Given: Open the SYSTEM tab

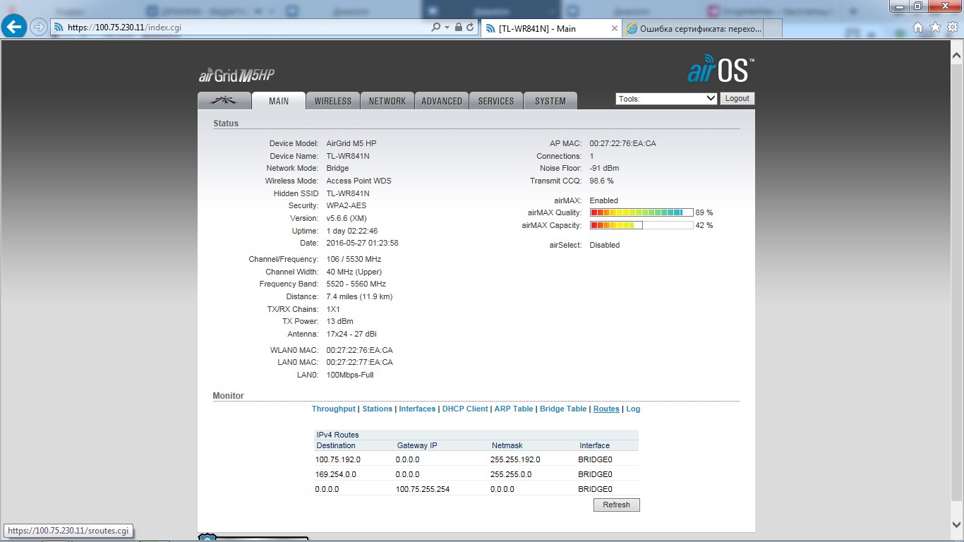Looking at the screenshot, I should (550, 101).
